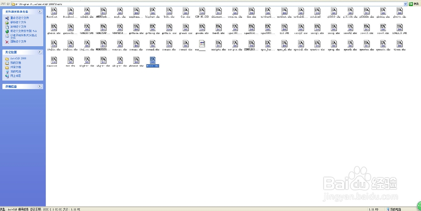Collapse the 其它位置 panel
The height and width of the screenshot is (211, 421).
point(40,52)
